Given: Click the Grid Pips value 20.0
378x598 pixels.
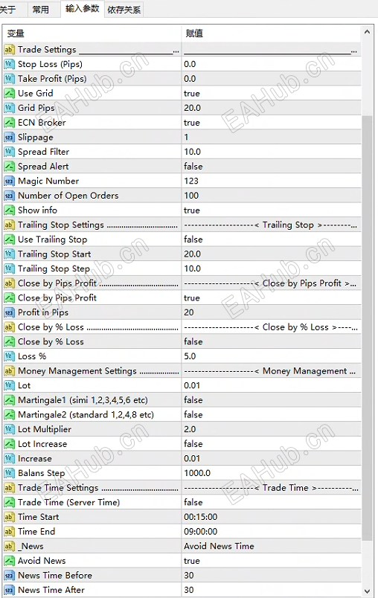Looking at the screenshot, I should [x=192, y=108].
